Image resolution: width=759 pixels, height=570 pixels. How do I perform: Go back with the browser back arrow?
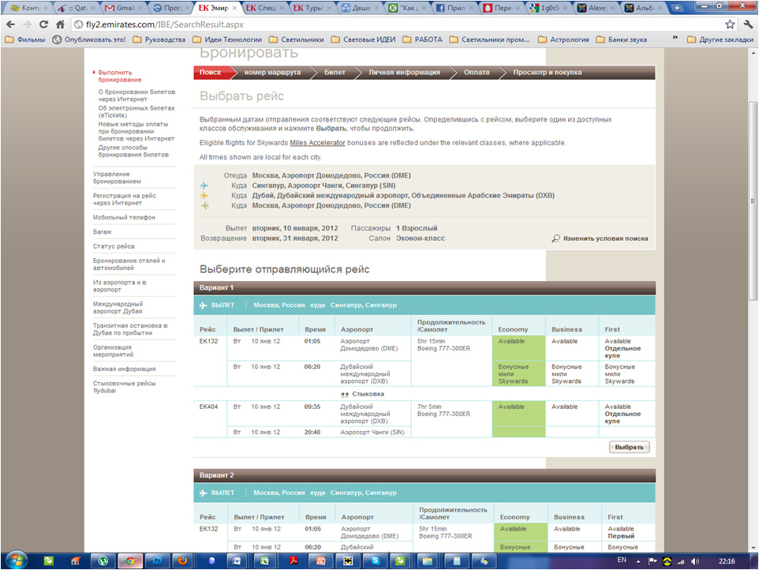[10, 24]
